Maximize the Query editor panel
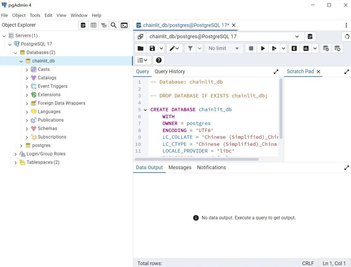The height and width of the screenshot is (267, 351). pos(276,71)
